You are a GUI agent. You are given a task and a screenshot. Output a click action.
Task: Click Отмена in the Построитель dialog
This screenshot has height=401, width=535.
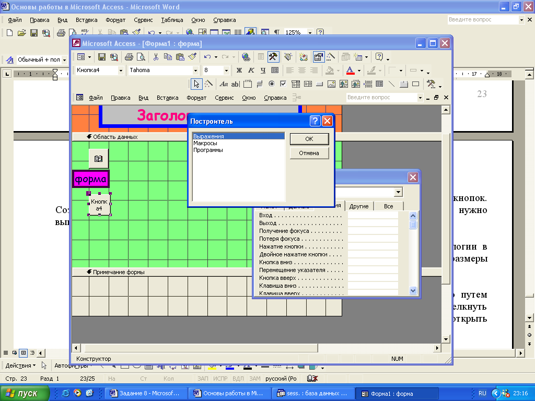309,153
